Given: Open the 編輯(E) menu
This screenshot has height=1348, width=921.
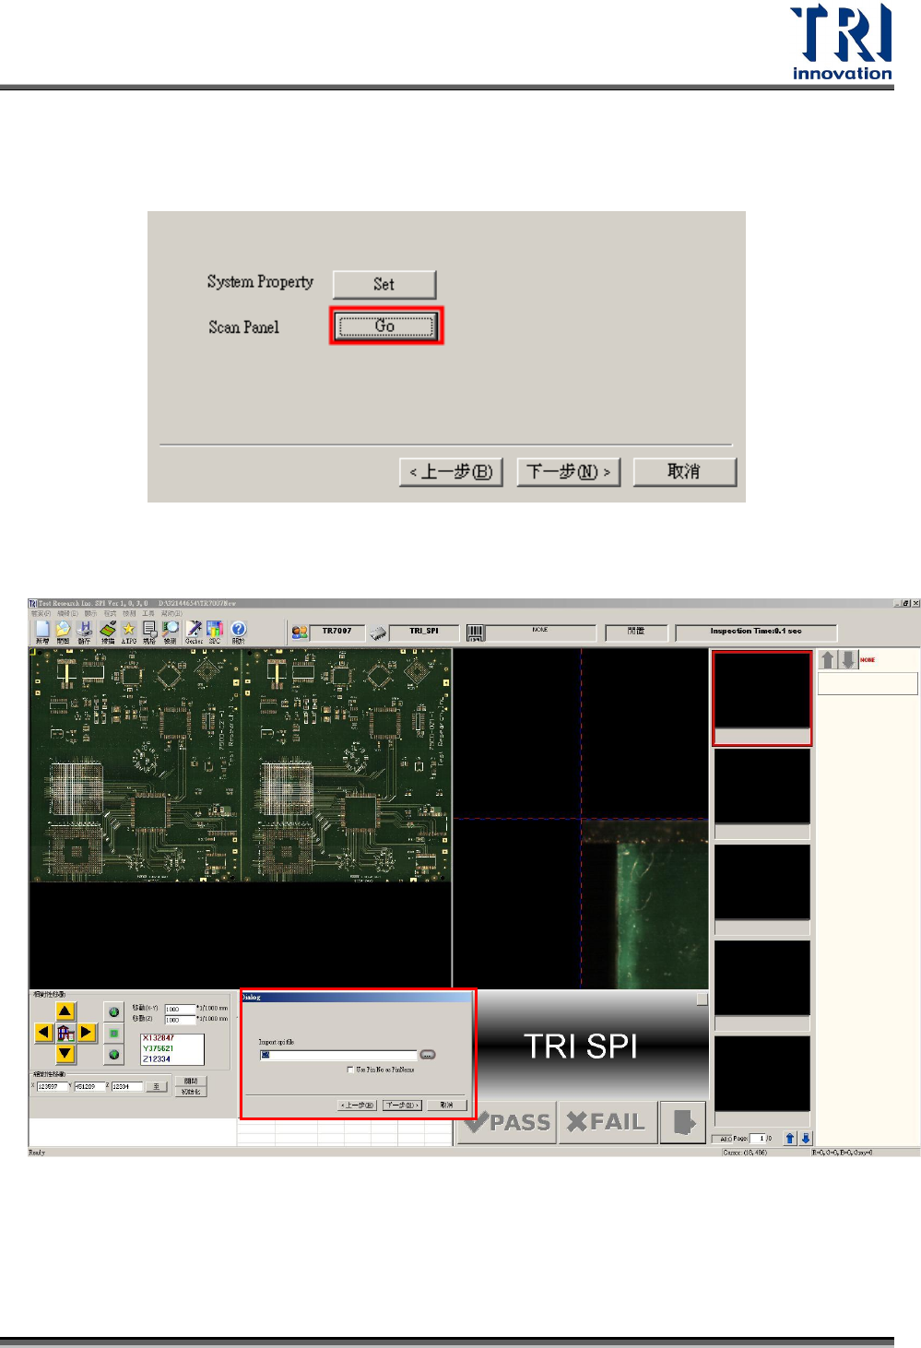Looking at the screenshot, I should click(67, 613).
